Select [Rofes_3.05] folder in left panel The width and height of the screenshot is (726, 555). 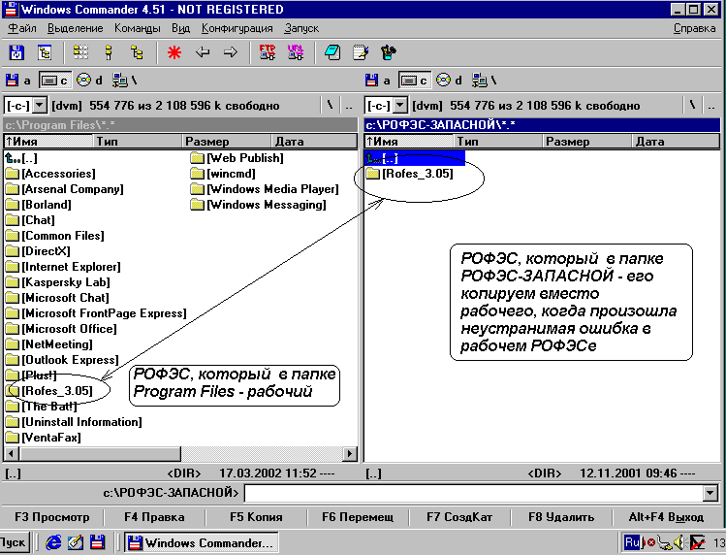(x=49, y=391)
